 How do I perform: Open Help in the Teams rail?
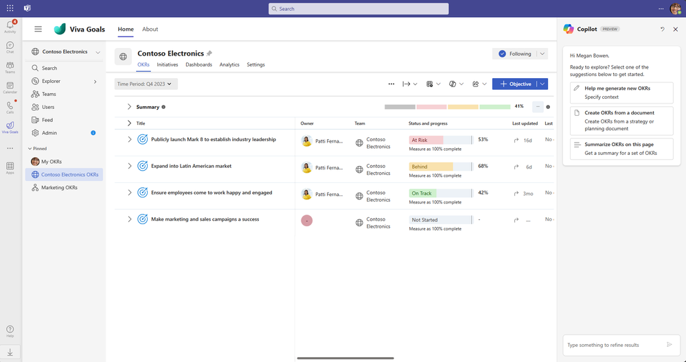pyautogui.click(x=10, y=331)
